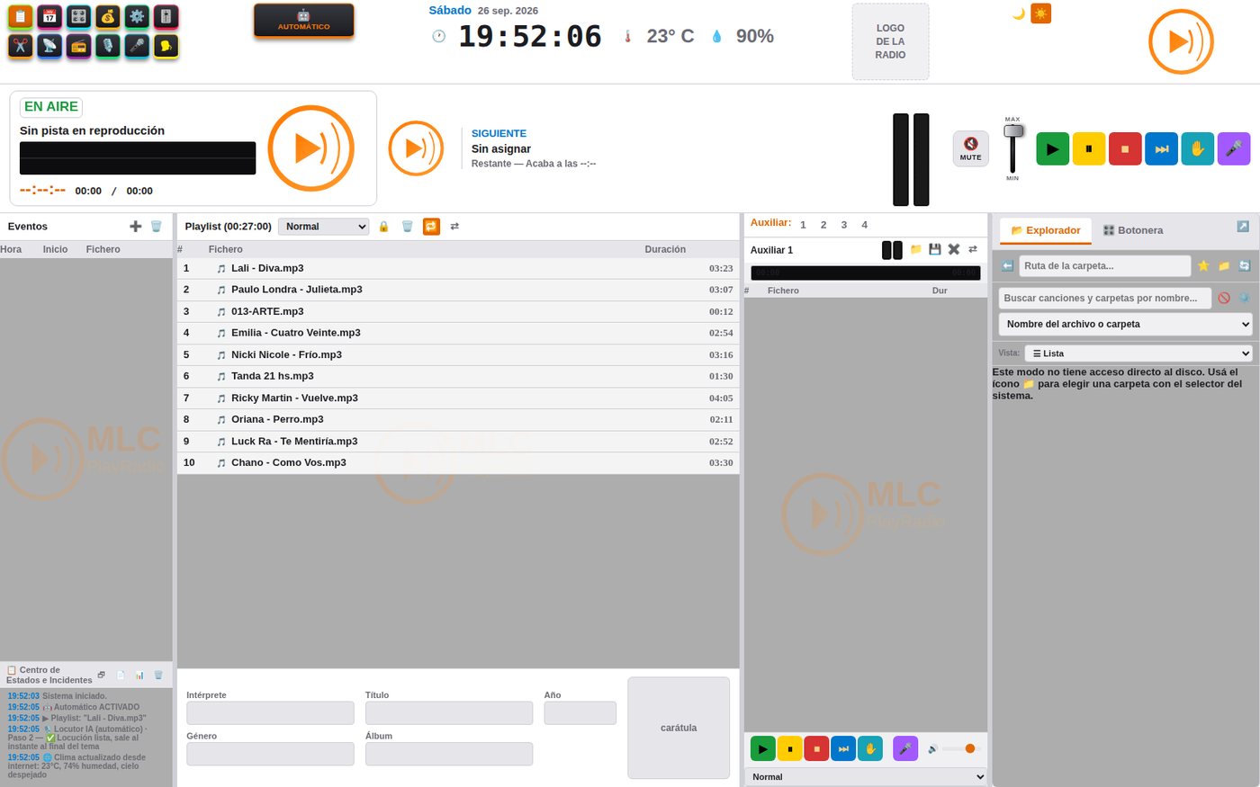This screenshot has width=1260, height=787.
Task: Adjust the master volume MAX/MIN fader
Action: coord(1013,148)
